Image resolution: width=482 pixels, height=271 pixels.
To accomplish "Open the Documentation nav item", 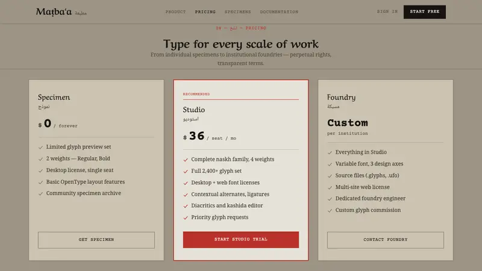I will tap(279, 11).
